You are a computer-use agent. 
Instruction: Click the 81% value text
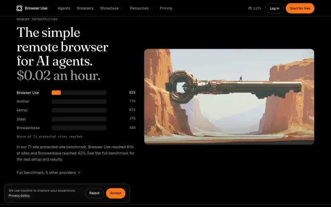(132, 92)
